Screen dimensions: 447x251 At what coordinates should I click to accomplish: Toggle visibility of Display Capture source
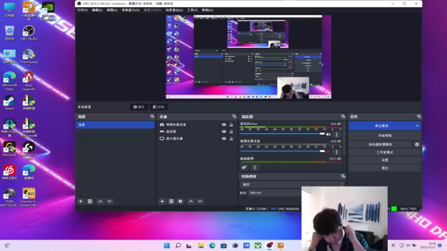pyautogui.click(x=224, y=138)
